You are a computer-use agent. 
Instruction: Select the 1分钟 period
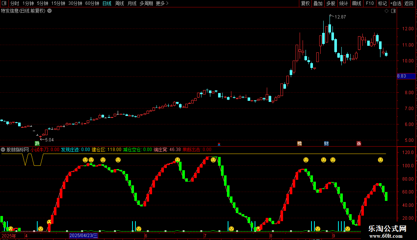[28, 3]
